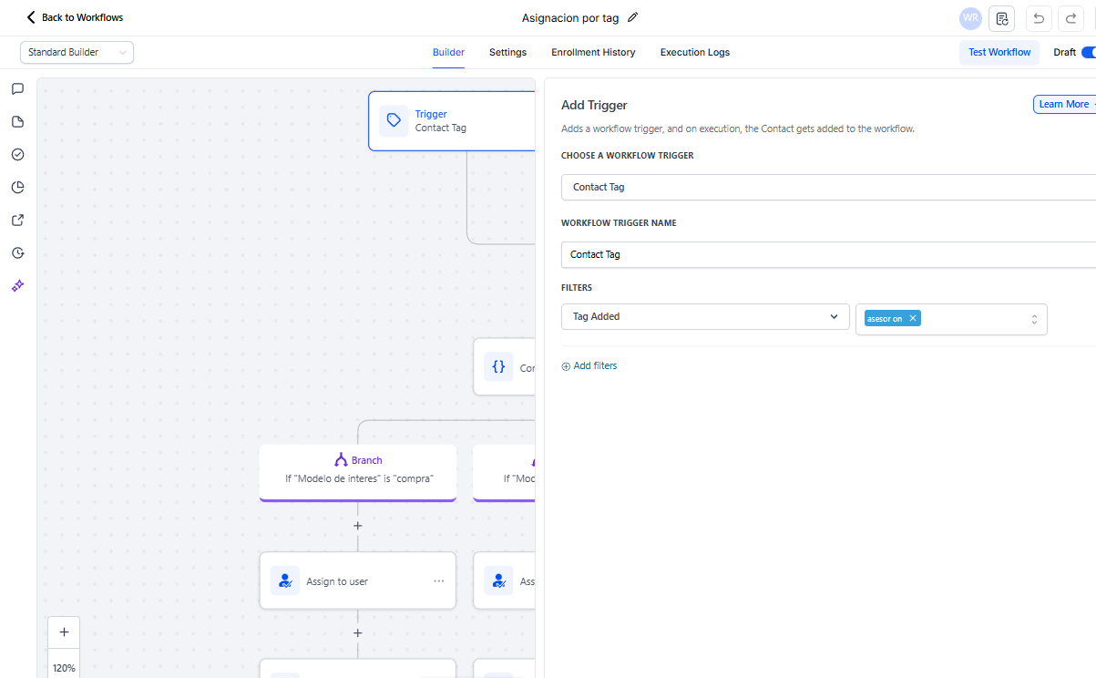Open the Enrollment History tab
The height and width of the screenshot is (678, 1096).
[593, 53]
